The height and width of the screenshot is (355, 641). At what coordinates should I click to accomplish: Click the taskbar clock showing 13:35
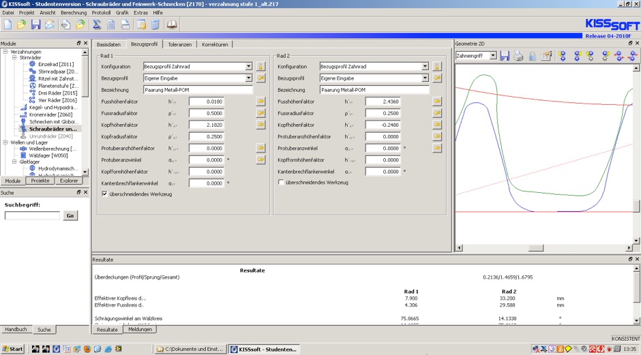pos(629,349)
